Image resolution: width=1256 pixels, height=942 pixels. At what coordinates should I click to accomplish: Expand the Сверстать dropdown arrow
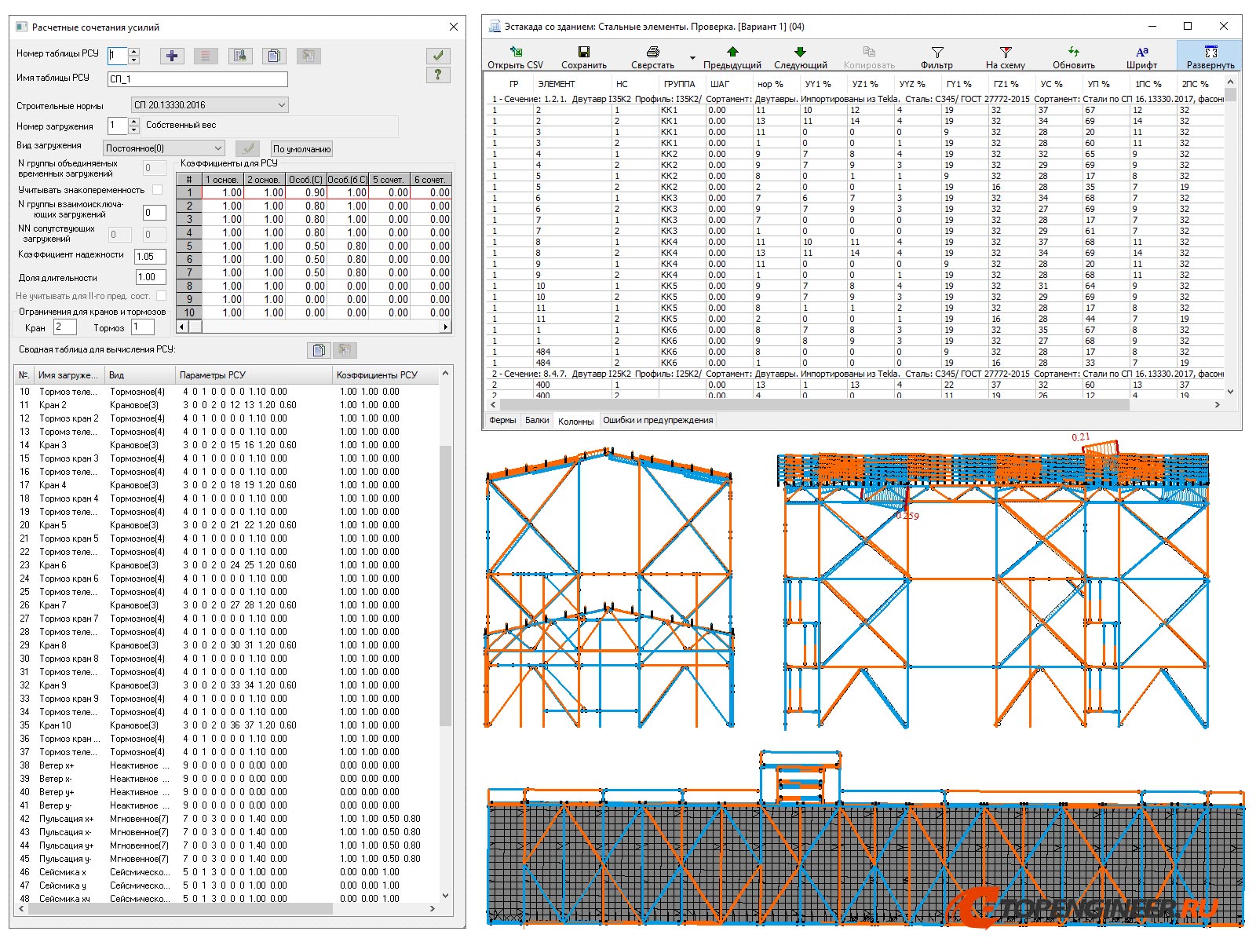[692, 58]
